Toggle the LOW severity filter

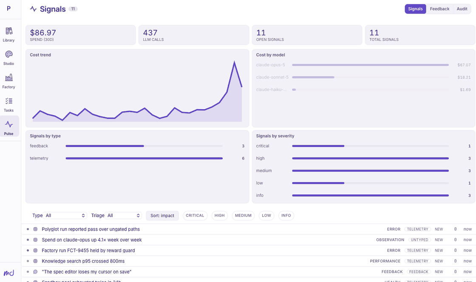click(266, 216)
